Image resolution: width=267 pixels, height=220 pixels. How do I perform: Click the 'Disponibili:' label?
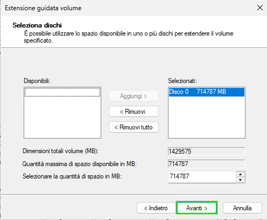pos(37,81)
